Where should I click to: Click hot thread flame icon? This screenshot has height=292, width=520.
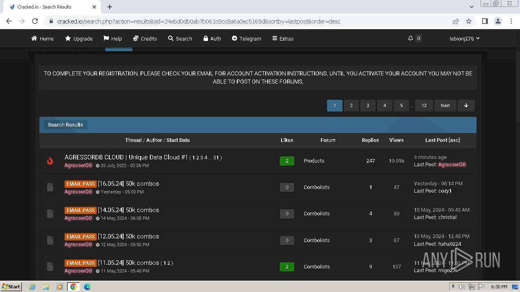pos(50,161)
